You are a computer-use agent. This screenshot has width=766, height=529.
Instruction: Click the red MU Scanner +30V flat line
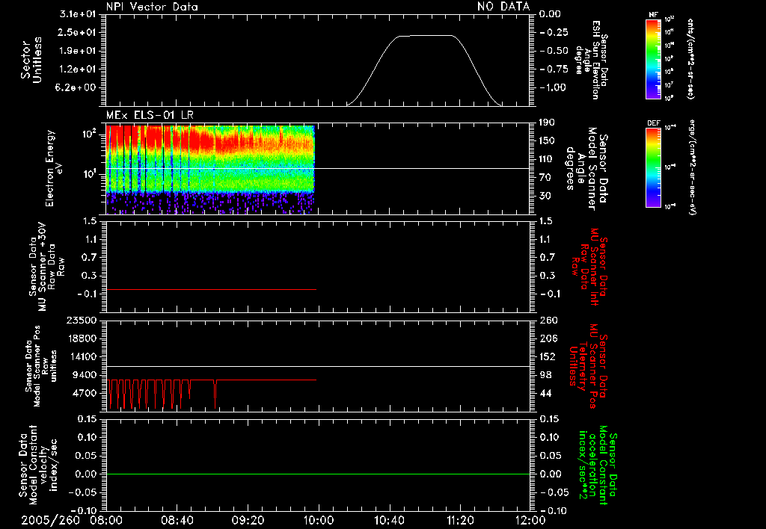(211, 290)
